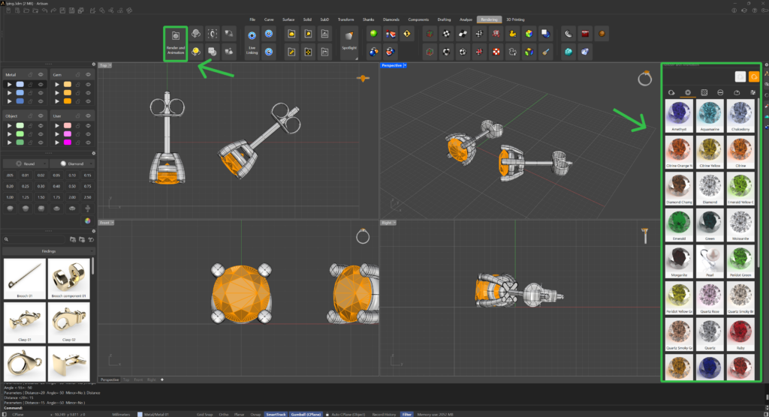Open the color wheel in gem panel
Viewport: 769px width, 417px height.
click(x=87, y=220)
